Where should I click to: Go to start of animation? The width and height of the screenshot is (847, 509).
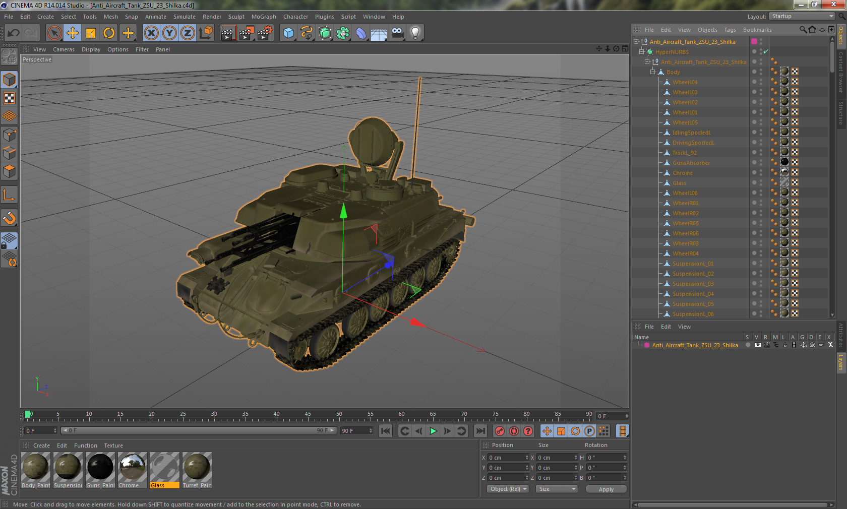tap(386, 431)
